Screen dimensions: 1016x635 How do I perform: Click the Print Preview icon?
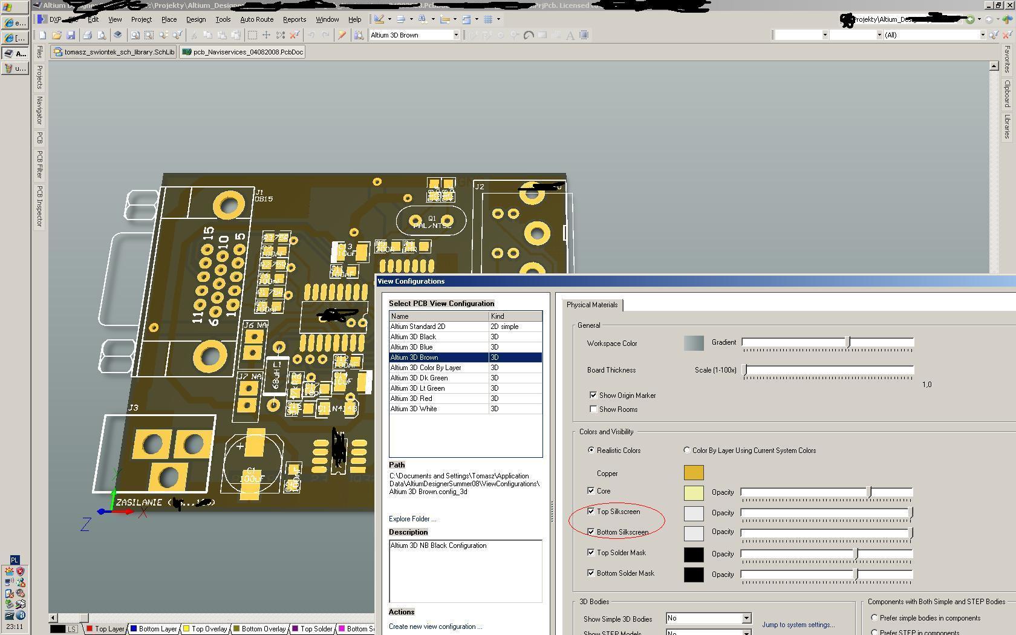point(102,35)
